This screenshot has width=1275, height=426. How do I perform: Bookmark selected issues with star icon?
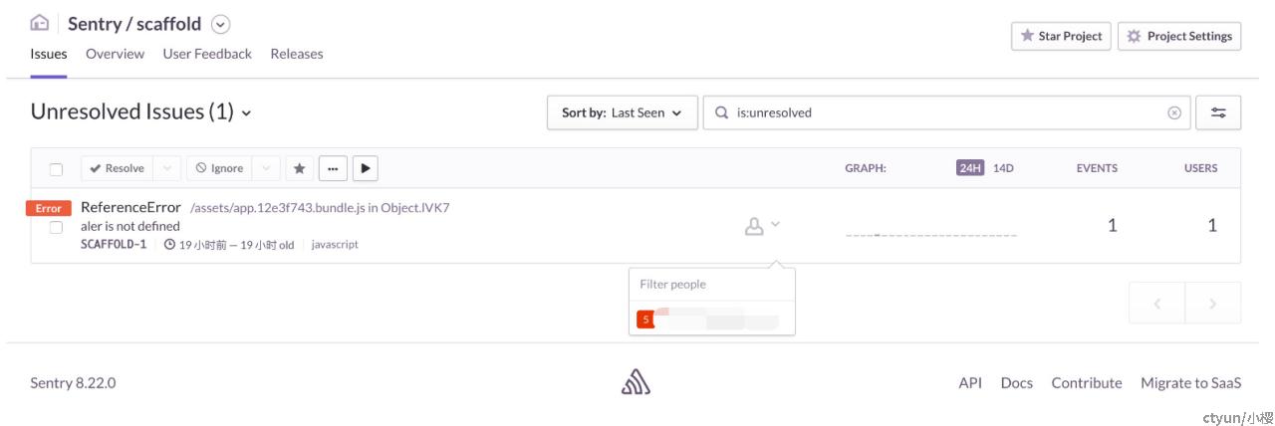299,168
